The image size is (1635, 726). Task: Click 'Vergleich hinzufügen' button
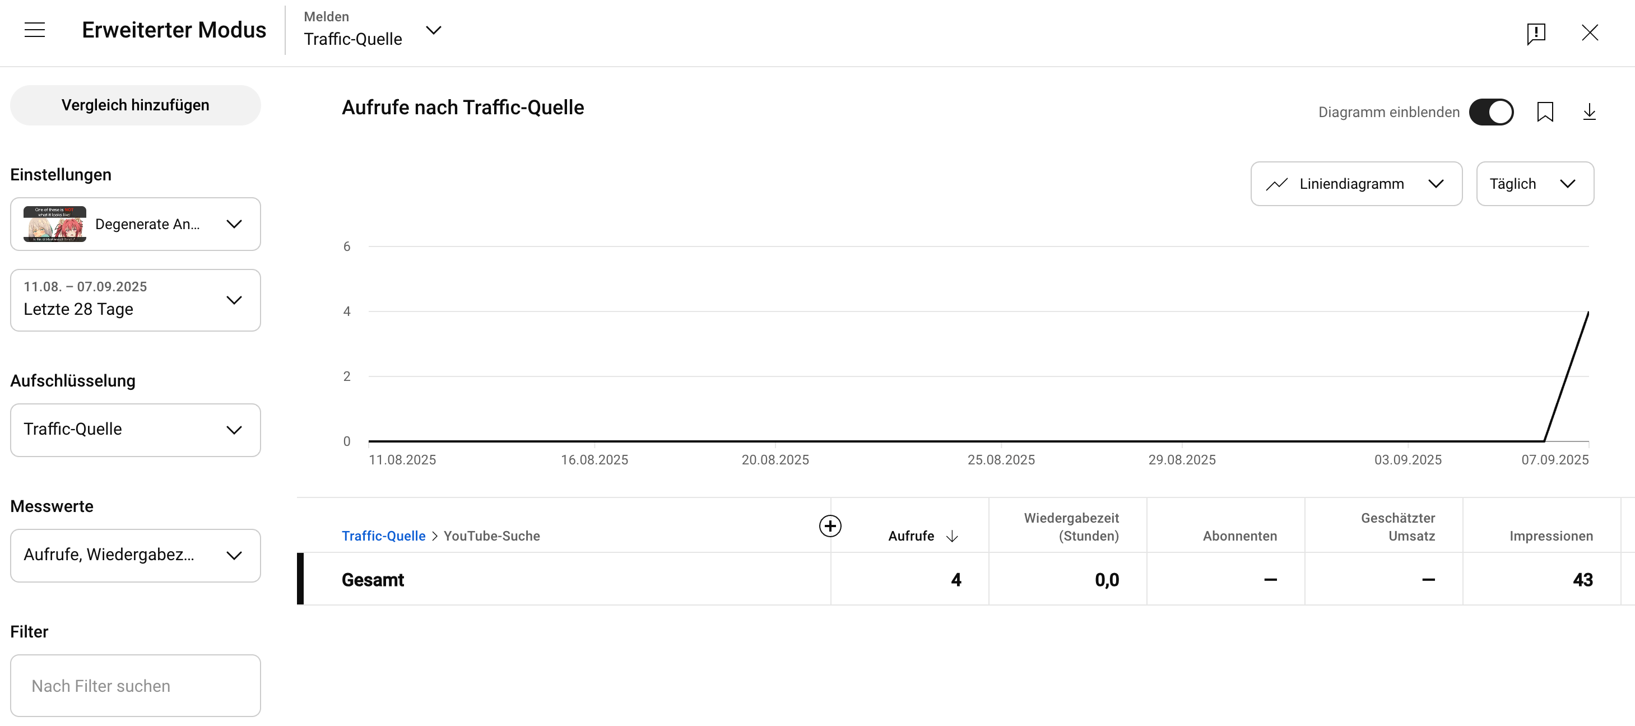pos(135,105)
